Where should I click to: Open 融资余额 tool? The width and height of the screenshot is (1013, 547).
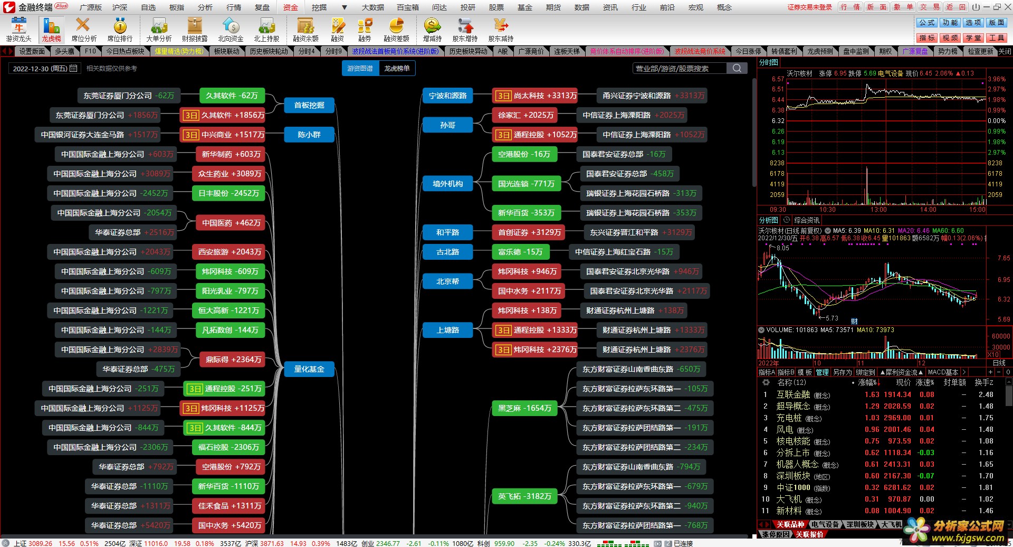tap(306, 30)
